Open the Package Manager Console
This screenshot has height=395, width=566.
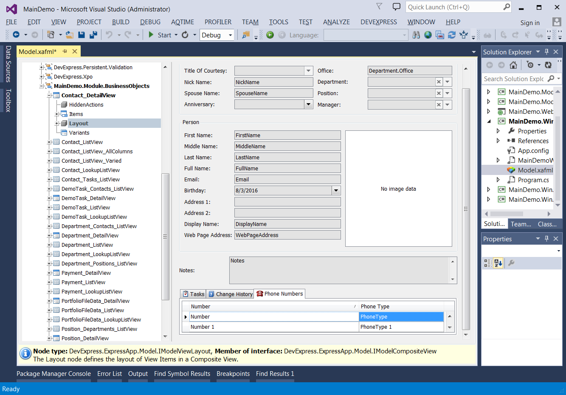[54, 374]
